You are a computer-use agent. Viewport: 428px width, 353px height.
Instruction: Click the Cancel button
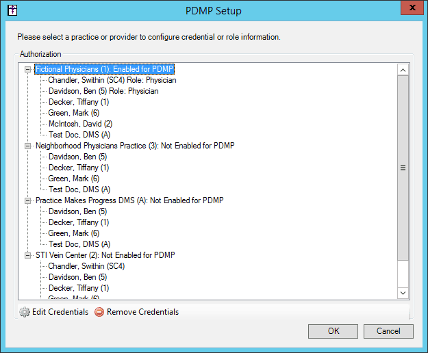[x=388, y=331]
